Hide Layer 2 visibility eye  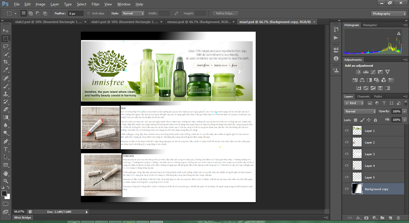[347, 142]
